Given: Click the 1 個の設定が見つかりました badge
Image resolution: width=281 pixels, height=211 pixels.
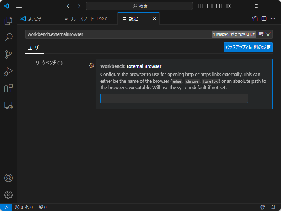Looking at the screenshot, I should tap(234, 34).
